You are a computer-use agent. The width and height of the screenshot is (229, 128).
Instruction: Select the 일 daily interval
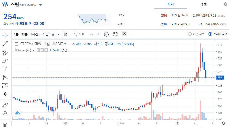(53, 34)
